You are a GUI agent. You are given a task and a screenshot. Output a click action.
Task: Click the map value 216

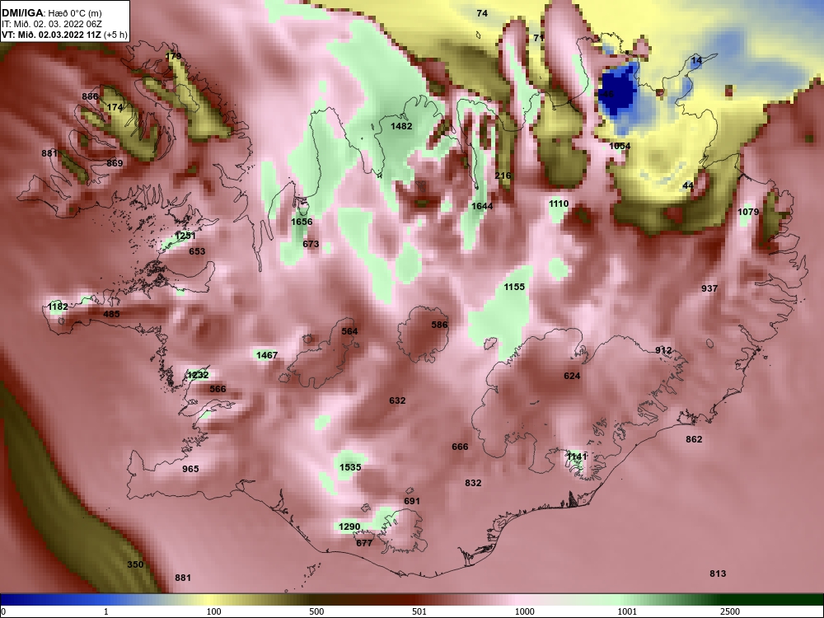(x=503, y=176)
